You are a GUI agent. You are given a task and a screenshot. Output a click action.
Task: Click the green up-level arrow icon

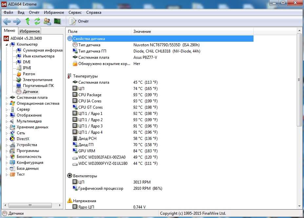pyautogui.click(x=28, y=21)
